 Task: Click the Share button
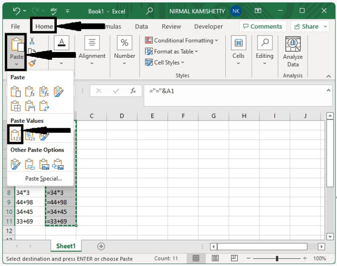pyautogui.click(x=306, y=27)
